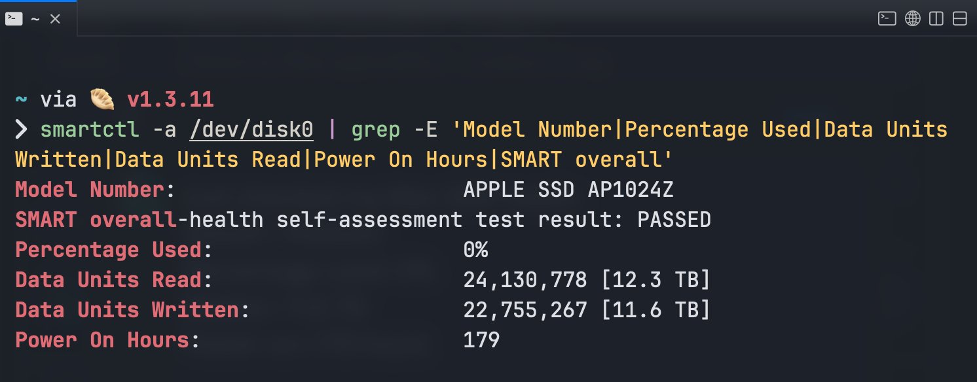Screen dimensions: 977x382
Task: Open a new terminal via toolbar icon
Action: pos(887,19)
